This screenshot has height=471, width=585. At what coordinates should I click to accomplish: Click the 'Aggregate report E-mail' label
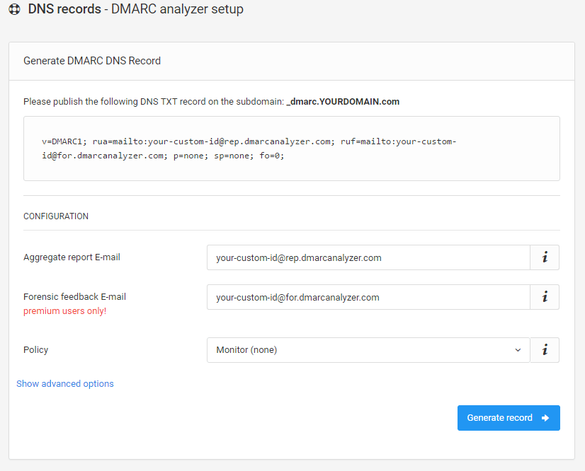[72, 257]
